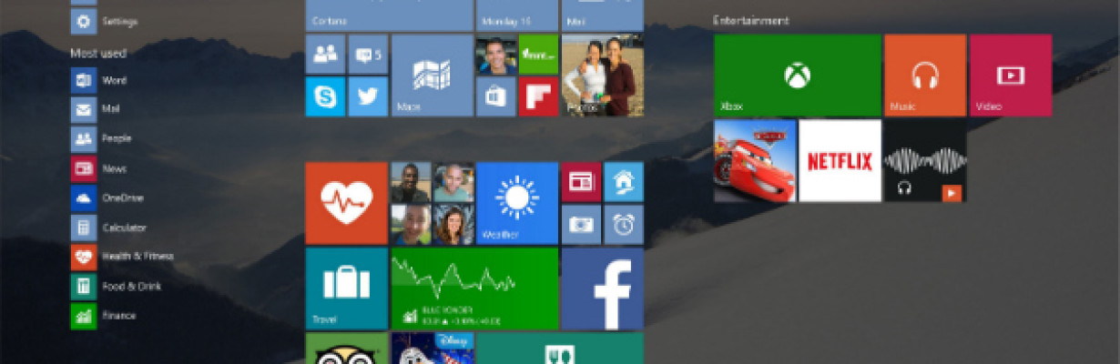This screenshot has height=364, width=1120.
Task: Open the Travel suitcase tile
Action: 346,288
